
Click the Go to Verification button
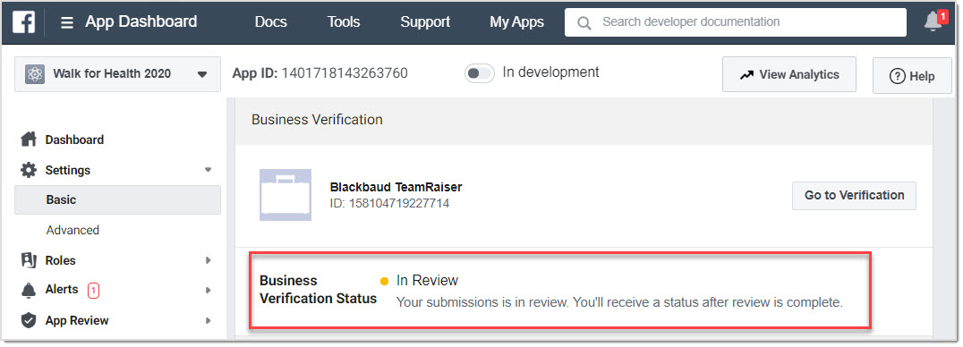click(855, 195)
